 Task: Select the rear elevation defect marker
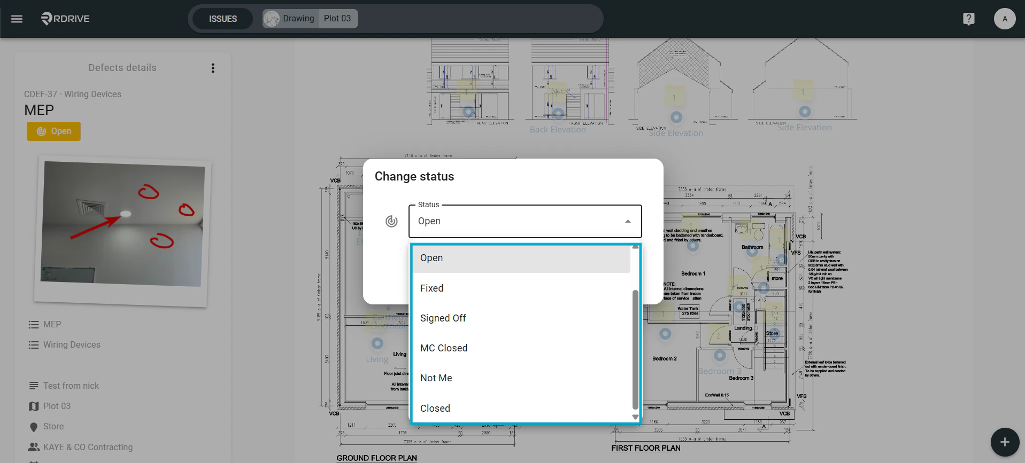pyautogui.click(x=468, y=112)
